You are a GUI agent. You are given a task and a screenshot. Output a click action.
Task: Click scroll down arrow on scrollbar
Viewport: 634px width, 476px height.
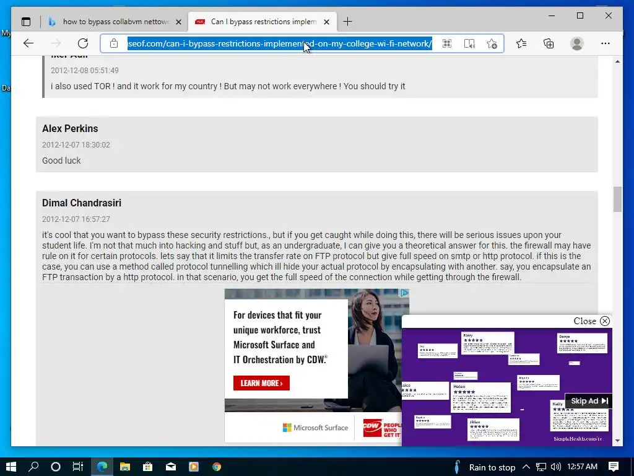(617, 441)
